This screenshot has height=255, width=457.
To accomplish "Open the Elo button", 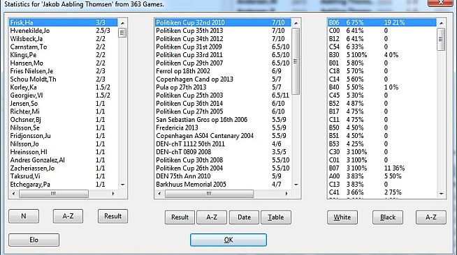I will [x=34, y=240].
